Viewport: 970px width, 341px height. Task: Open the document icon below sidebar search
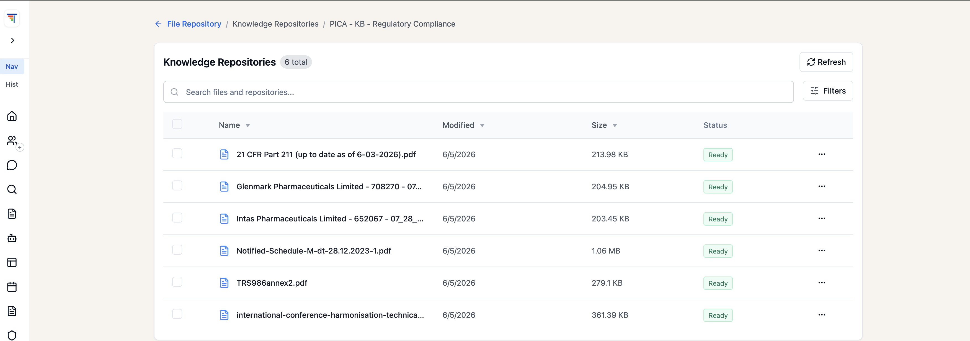tap(12, 214)
